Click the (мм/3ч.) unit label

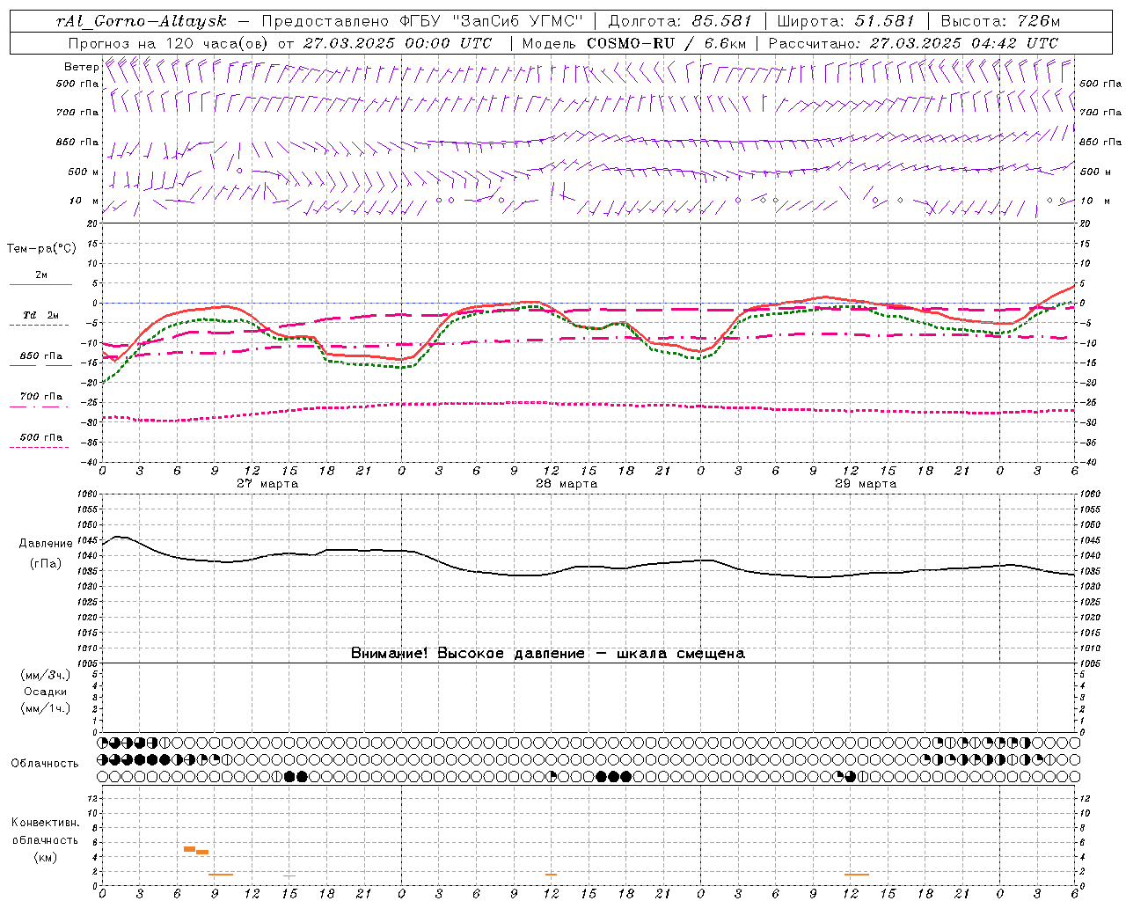[46, 675]
